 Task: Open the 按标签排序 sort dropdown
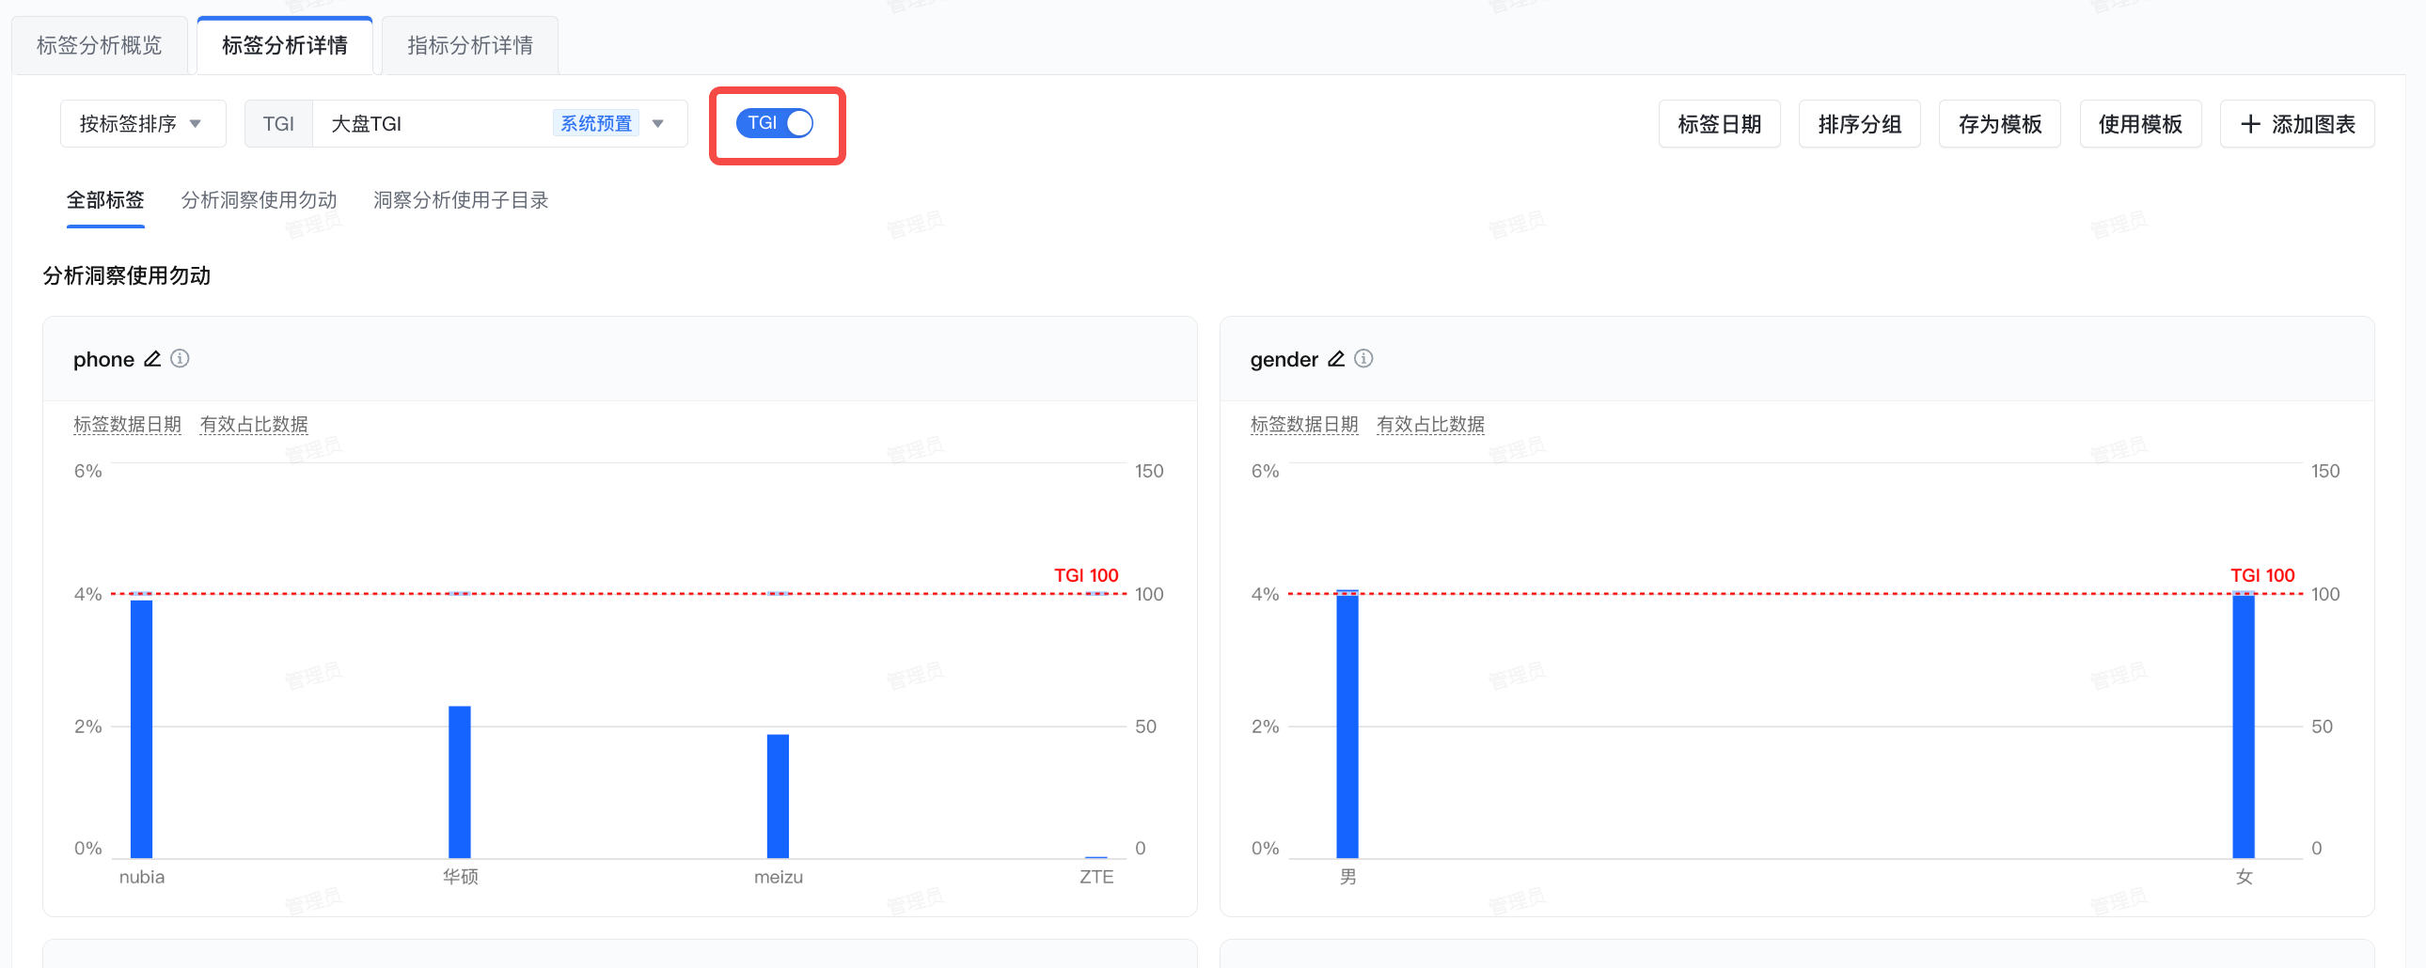(x=143, y=124)
